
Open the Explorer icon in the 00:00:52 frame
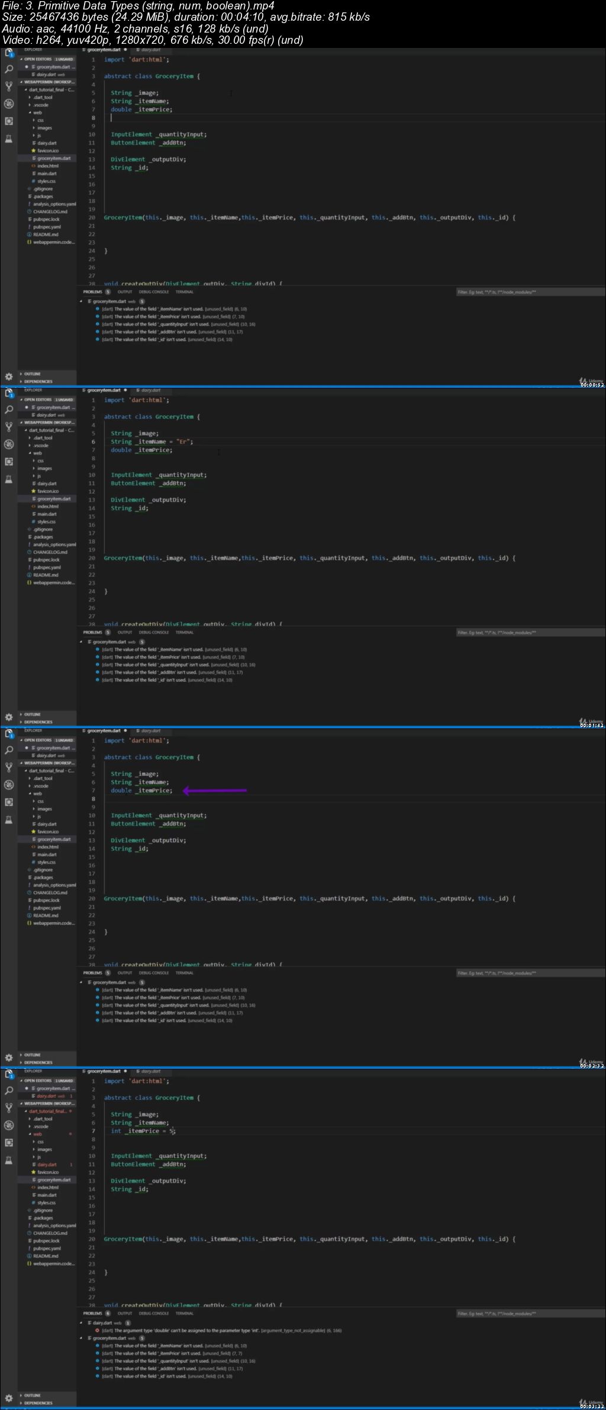click(9, 53)
